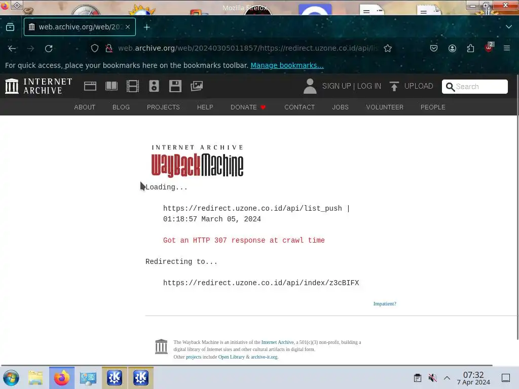This screenshot has height=389, width=519.
Task: Click the Wayback Machine logo
Action: pyautogui.click(x=197, y=161)
